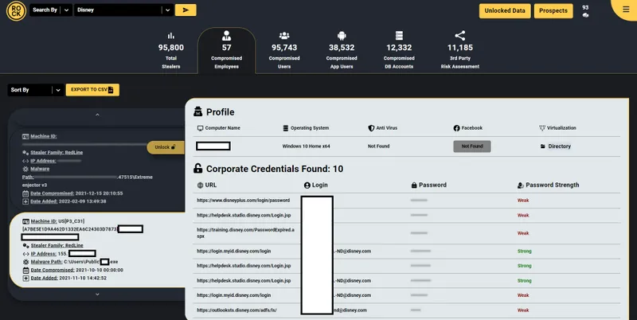Click the Facebook Not Found button
The image size is (637, 320).
coord(472,146)
